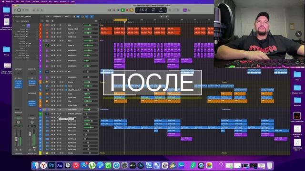
Task: Mute the Standard Kick track
Action: click(x=52, y=29)
